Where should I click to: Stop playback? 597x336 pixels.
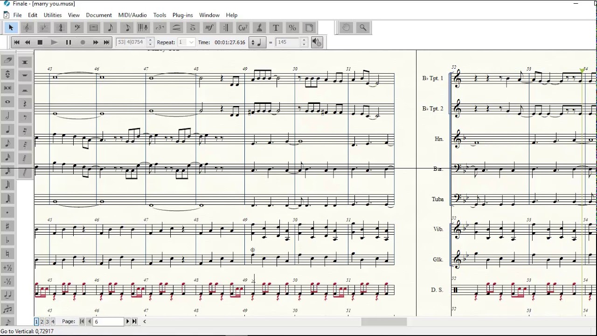click(40, 42)
